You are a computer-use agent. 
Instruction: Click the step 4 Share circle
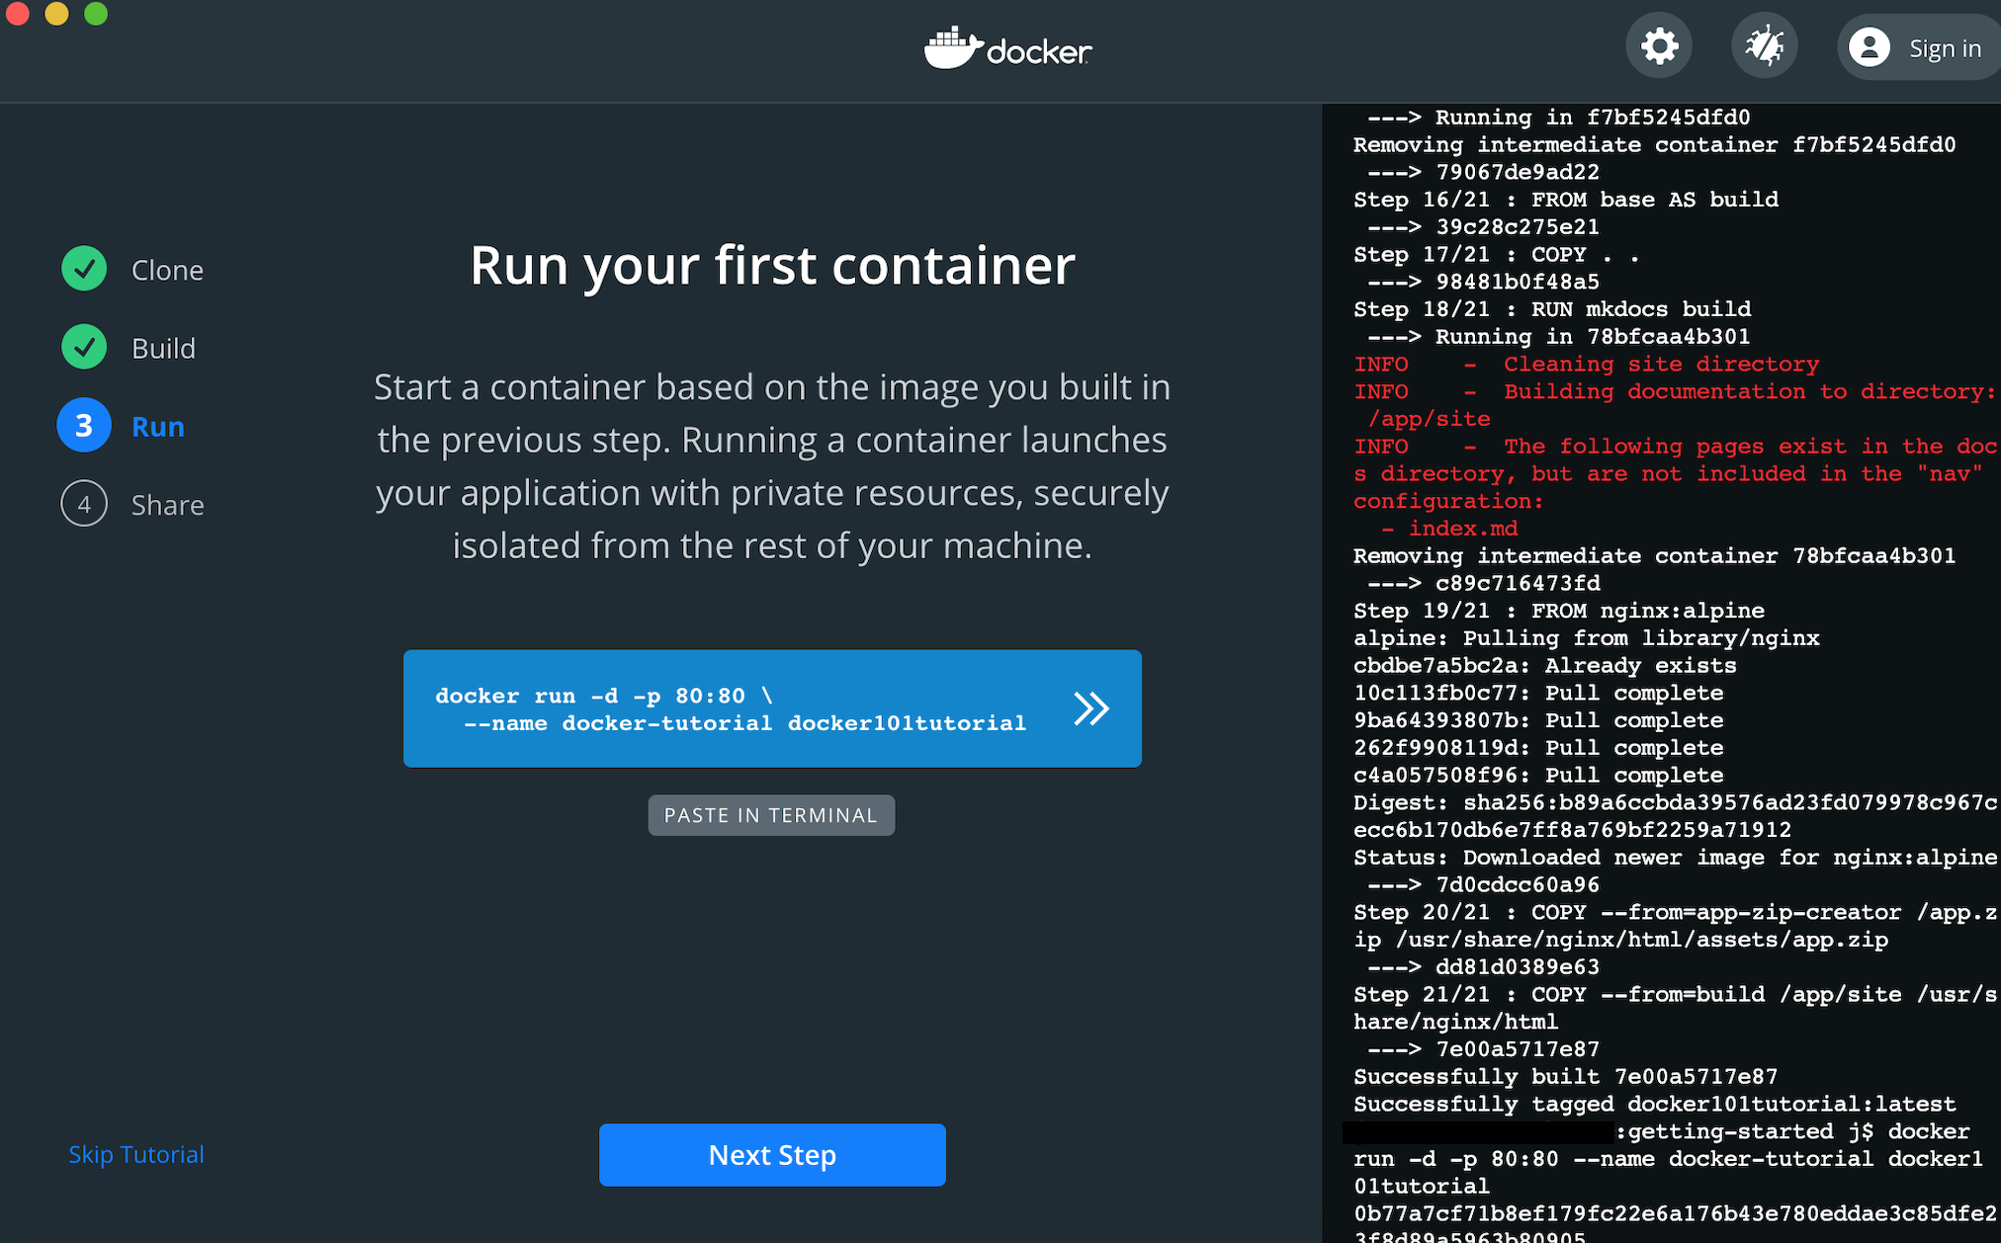[x=84, y=504]
